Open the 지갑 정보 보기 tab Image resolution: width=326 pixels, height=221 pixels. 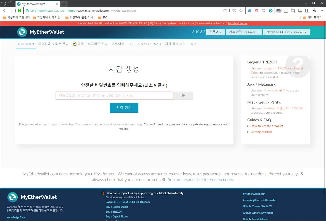(175, 44)
